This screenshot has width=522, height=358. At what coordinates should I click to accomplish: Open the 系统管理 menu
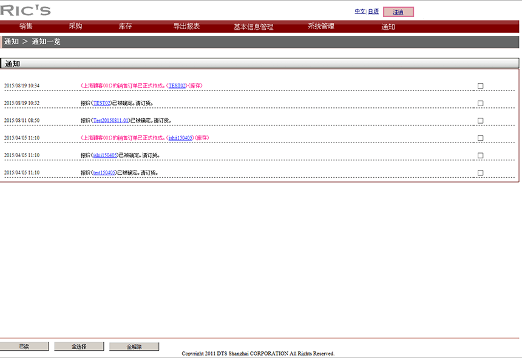tap(320, 27)
